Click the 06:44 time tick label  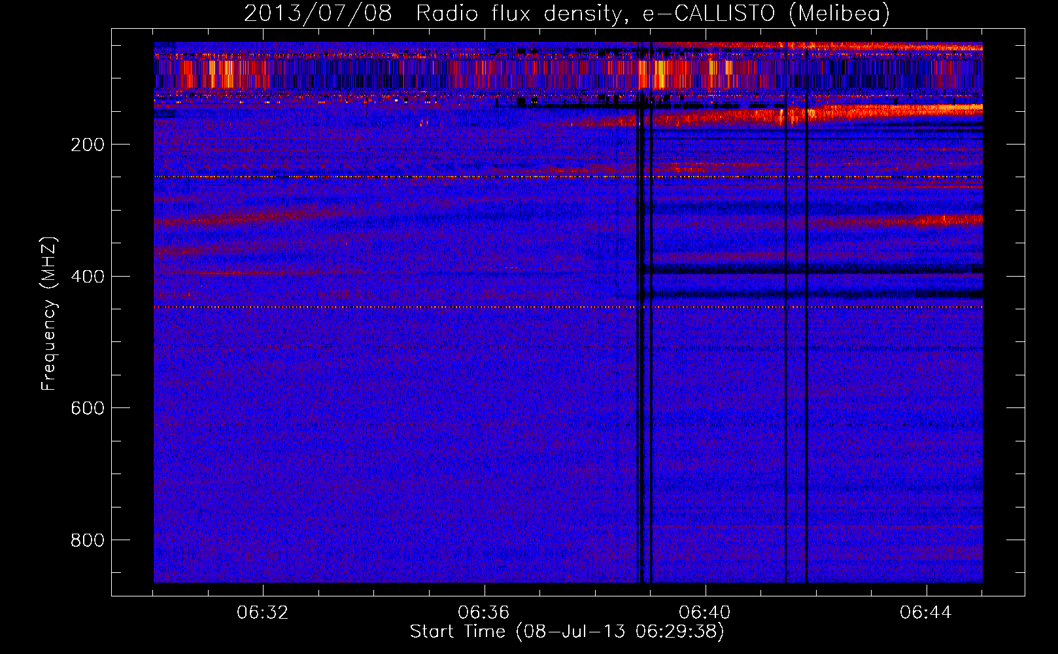coord(926,613)
